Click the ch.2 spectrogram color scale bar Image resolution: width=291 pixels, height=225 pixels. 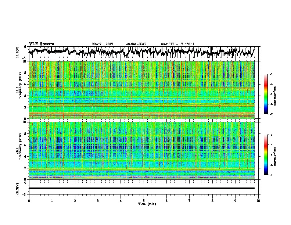pyautogui.click(x=266, y=155)
